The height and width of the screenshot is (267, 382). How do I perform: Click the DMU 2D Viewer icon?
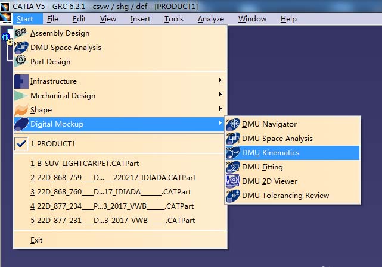click(x=233, y=181)
